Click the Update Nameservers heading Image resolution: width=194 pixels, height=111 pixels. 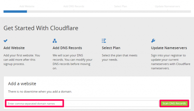coord(169,48)
